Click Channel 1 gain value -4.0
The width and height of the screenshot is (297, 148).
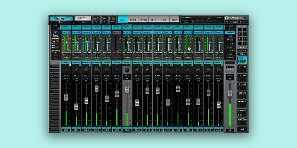pos(66,78)
